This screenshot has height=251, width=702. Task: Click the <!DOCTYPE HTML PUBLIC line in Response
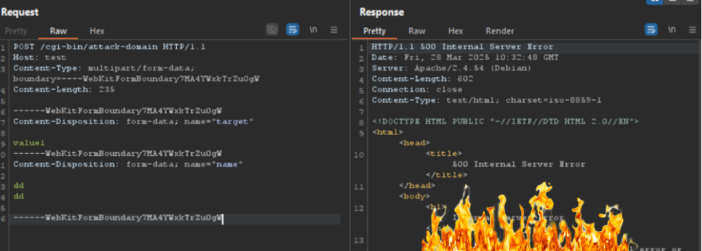tap(505, 121)
